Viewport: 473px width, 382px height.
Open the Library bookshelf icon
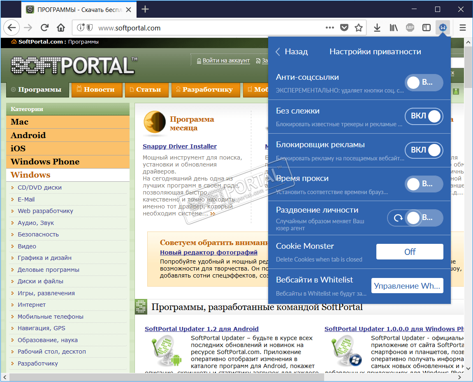pos(393,28)
